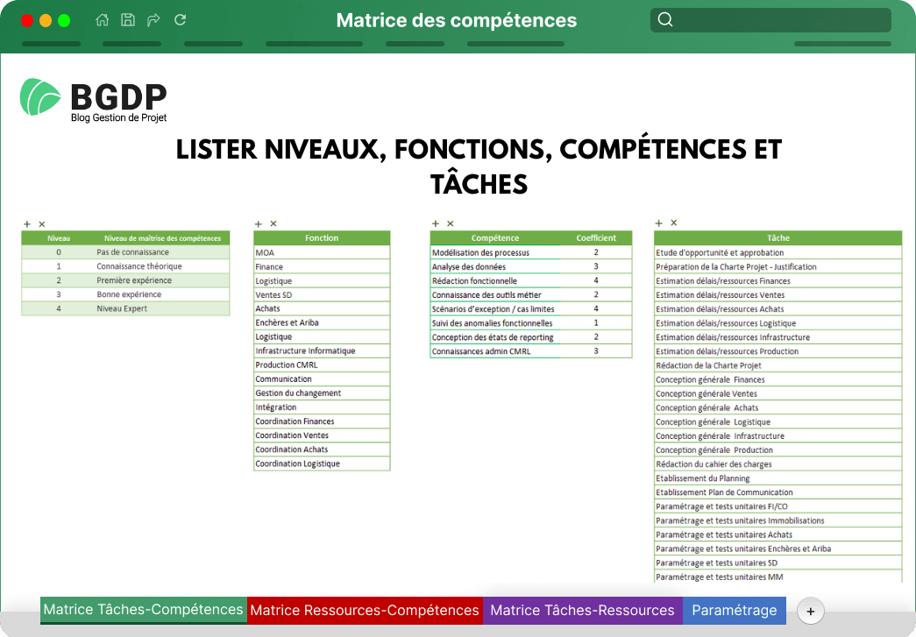Image resolution: width=916 pixels, height=637 pixels.
Task: Click the plus icon above Fonction table
Action: (x=259, y=224)
